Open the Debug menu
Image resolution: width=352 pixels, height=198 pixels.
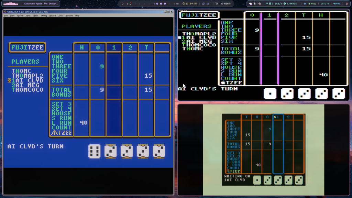[x=44, y=16]
